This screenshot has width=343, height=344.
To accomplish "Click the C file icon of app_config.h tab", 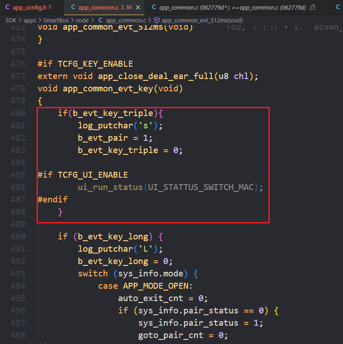I will pos(7,7).
